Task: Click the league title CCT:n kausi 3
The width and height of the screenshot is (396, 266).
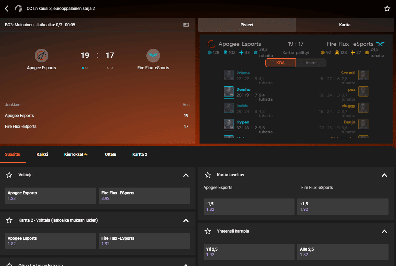Action: (61, 8)
